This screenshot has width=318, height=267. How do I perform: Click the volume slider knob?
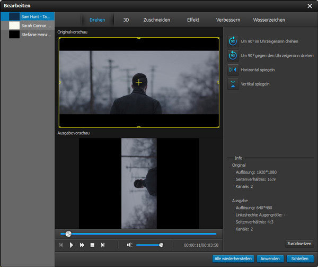tap(161, 245)
